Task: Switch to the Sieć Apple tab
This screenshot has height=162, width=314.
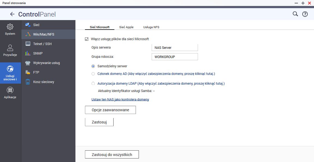Action: pos(126,27)
